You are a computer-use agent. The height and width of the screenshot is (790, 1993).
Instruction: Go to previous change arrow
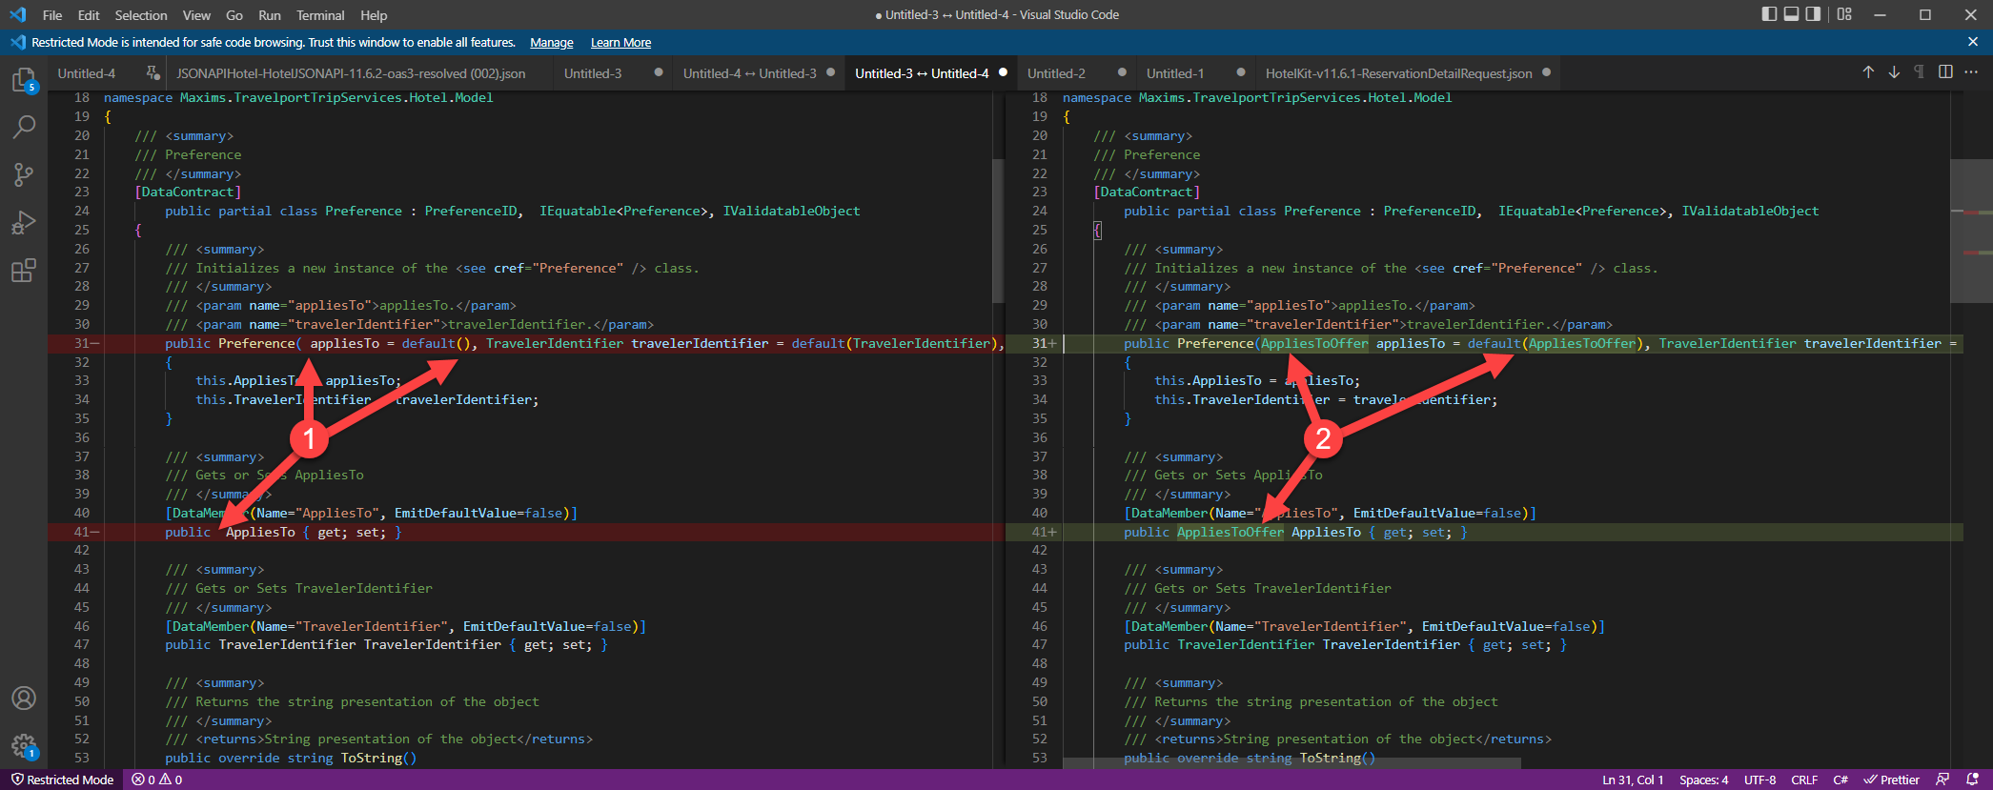pos(1868,72)
